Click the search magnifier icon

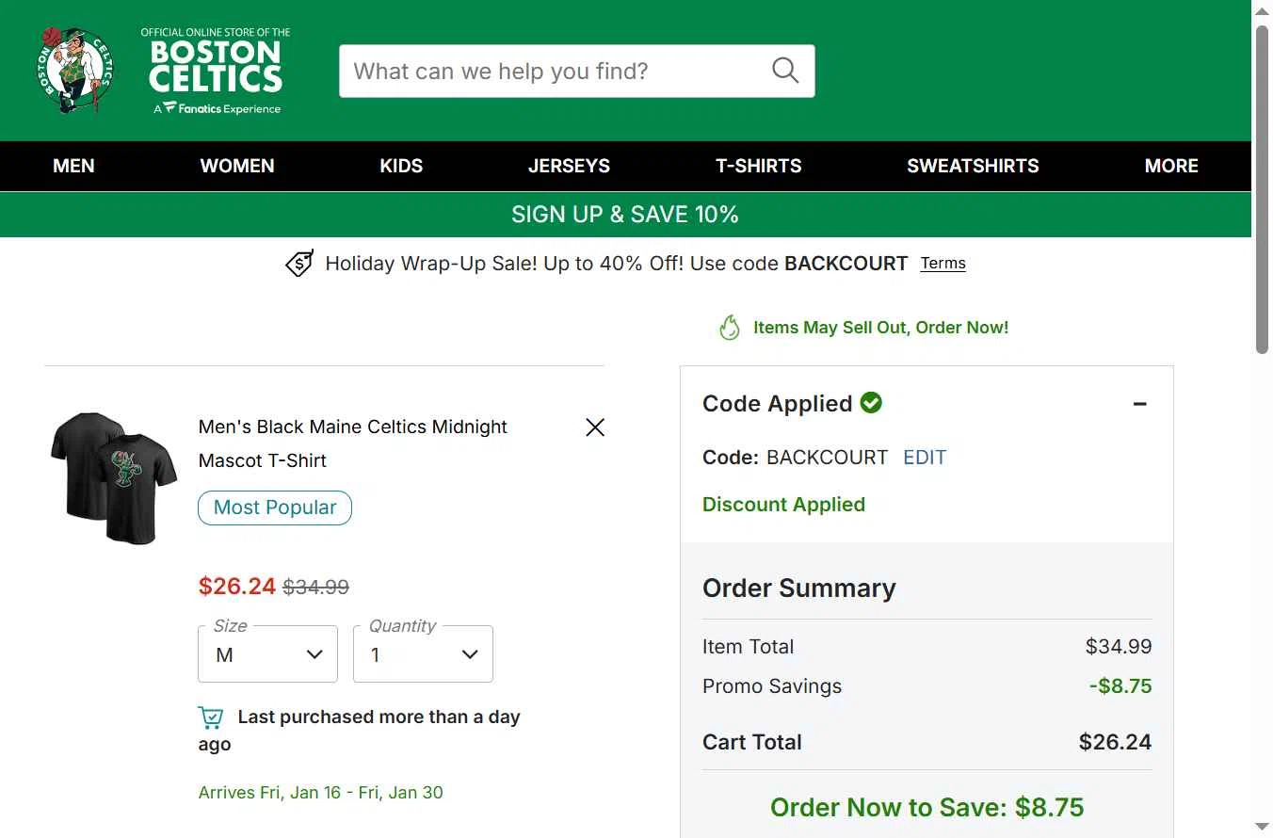coord(785,71)
